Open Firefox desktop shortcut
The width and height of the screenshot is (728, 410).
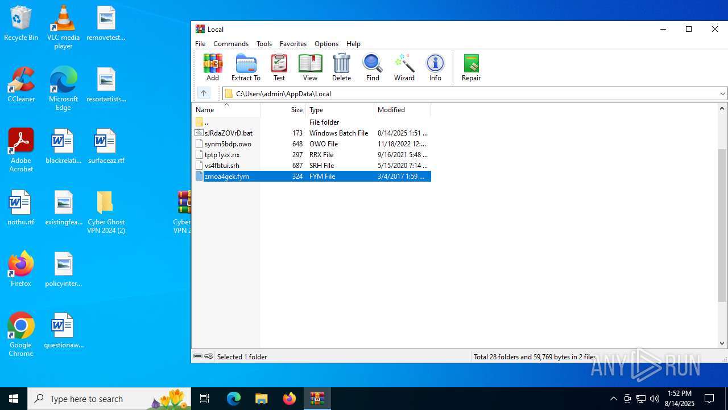[21, 269]
